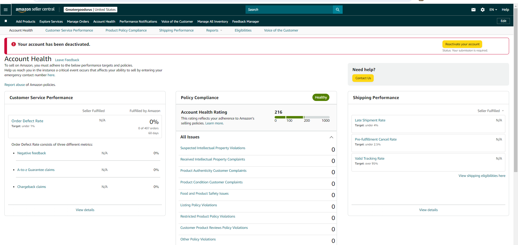The width and height of the screenshot is (518, 245).
Task: Click the Learn more link
Action: (214, 123)
